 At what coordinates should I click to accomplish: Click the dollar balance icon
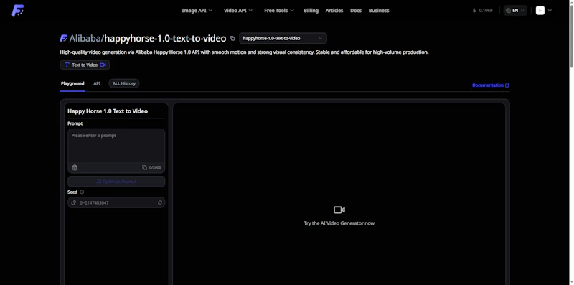(474, 11)
